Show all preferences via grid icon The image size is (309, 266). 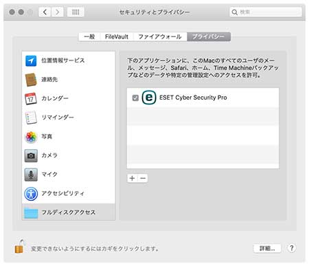76,12
